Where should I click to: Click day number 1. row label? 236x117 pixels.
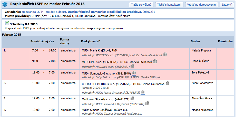pos(5,51)
